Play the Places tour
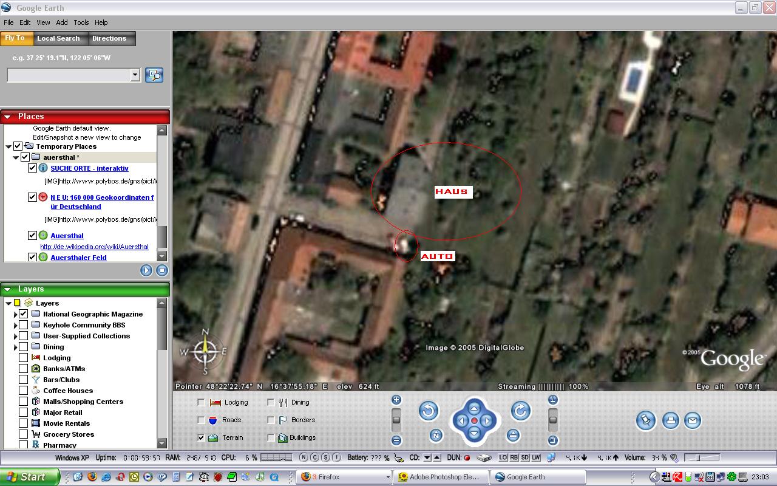This screenshot has height=486, width=777. [x=146, y=270]
